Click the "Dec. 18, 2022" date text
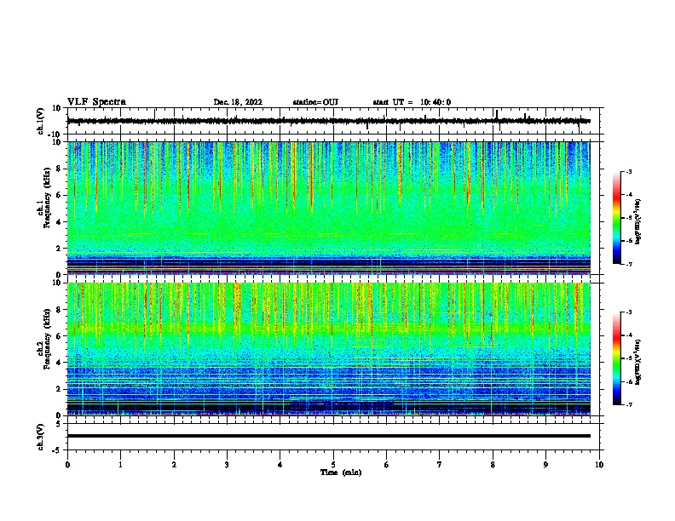This screenshot has width=675, height=521. click(238, 102)
